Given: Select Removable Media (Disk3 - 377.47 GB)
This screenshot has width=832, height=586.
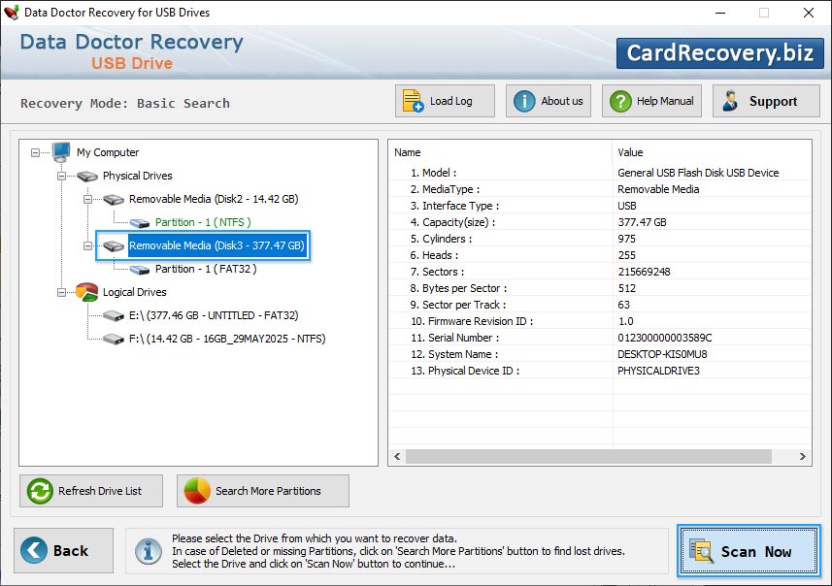Looking at the screenshot, I should pos(216,245).
